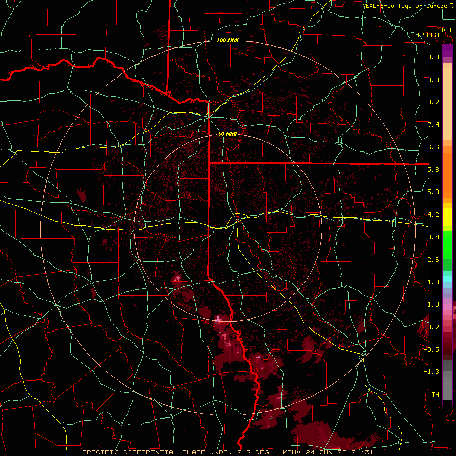Click the 8.2 scale value
Image resolution: width=456 pixels, height=456 pixels.
point(433,102)
